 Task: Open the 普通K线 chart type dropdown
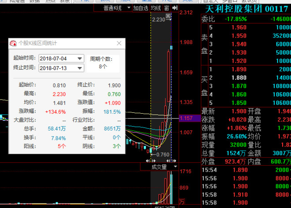point(129,8)
